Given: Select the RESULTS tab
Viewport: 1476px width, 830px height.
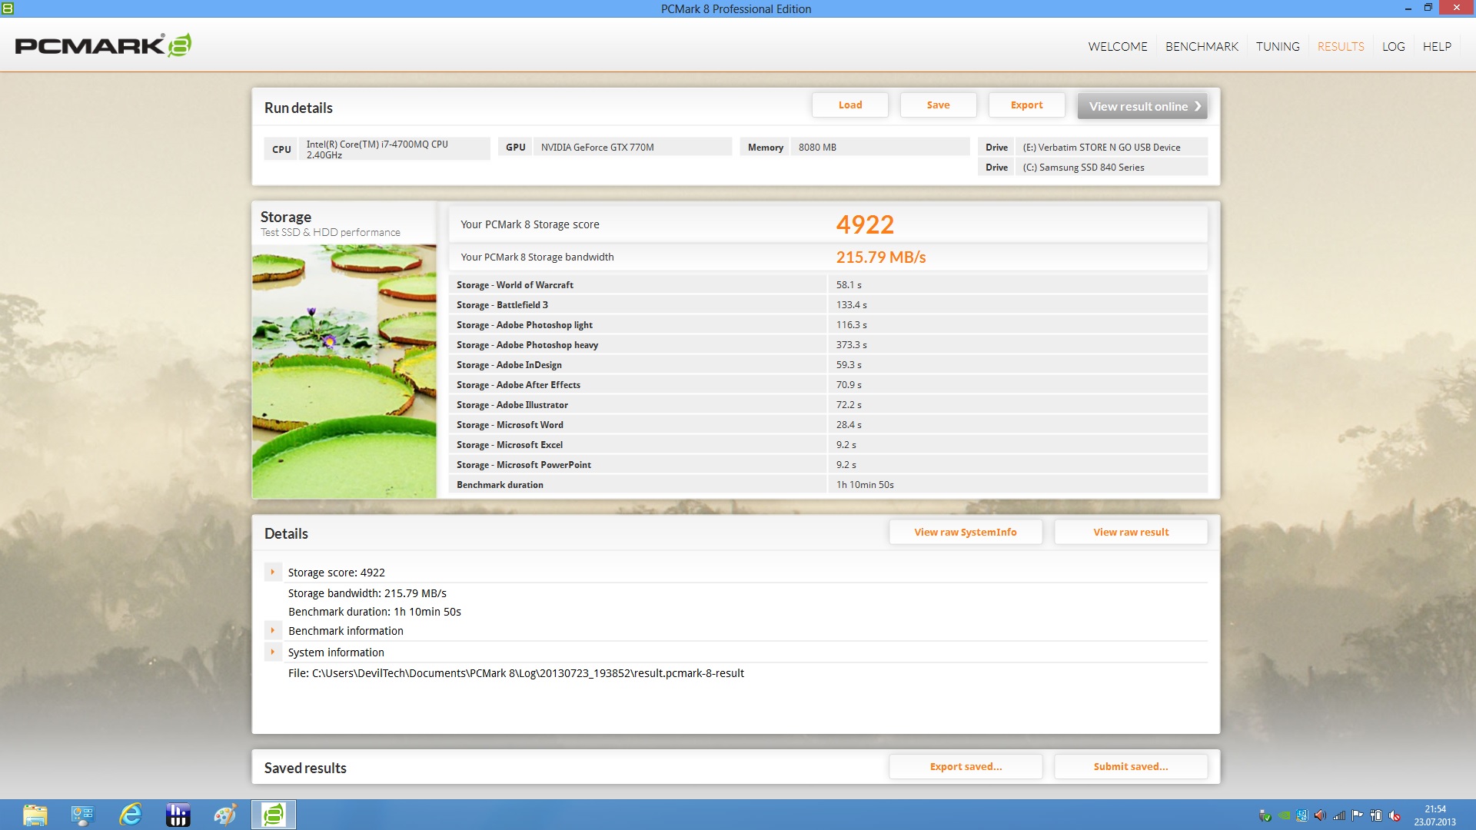Looking at the screenshot, I should pyautogui.click(x=1341, y=46).
